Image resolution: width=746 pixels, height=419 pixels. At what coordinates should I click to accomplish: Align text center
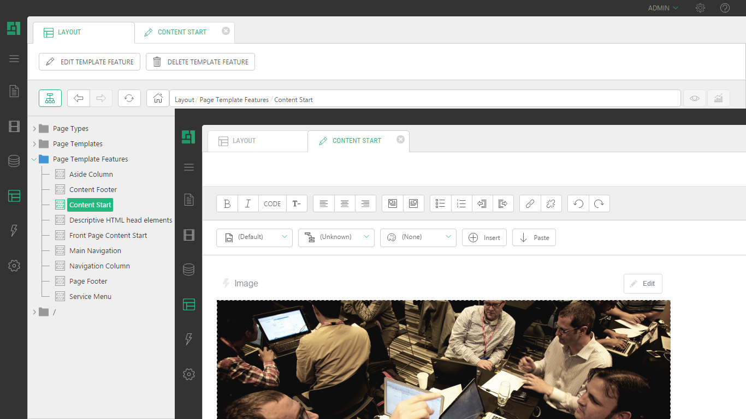tap(345, 203)
